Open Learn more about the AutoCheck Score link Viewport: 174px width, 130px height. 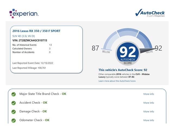(x=117, y=81)
